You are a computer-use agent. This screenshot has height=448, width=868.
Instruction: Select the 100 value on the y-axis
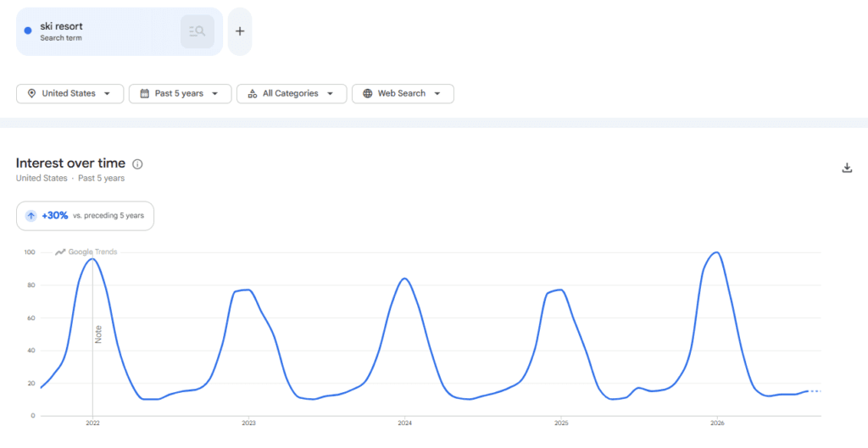[x=30, y=252]
